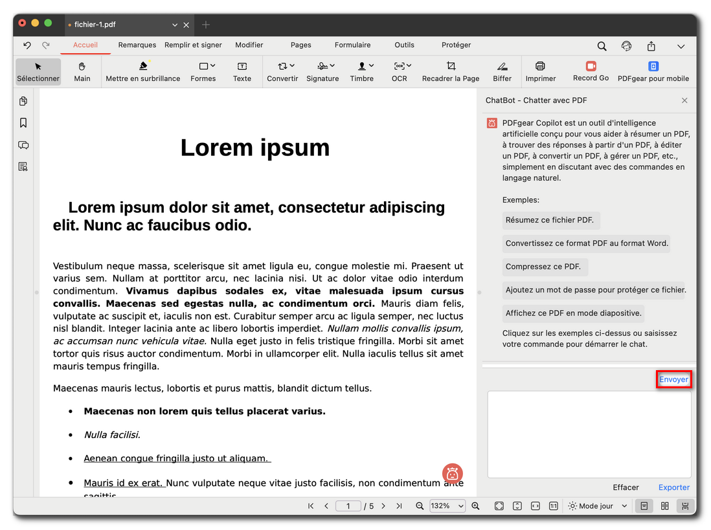
Task: Open the bookmarks sidebar panel
Action: click(23, 123)
